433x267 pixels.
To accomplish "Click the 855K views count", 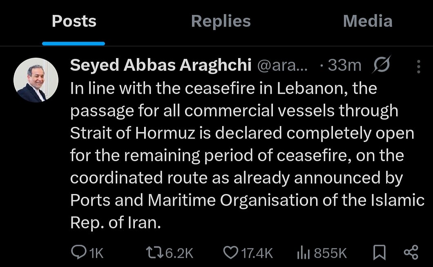I will 330,254.
